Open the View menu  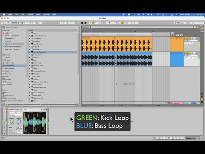pyautogui.click(x=38, y=15)
